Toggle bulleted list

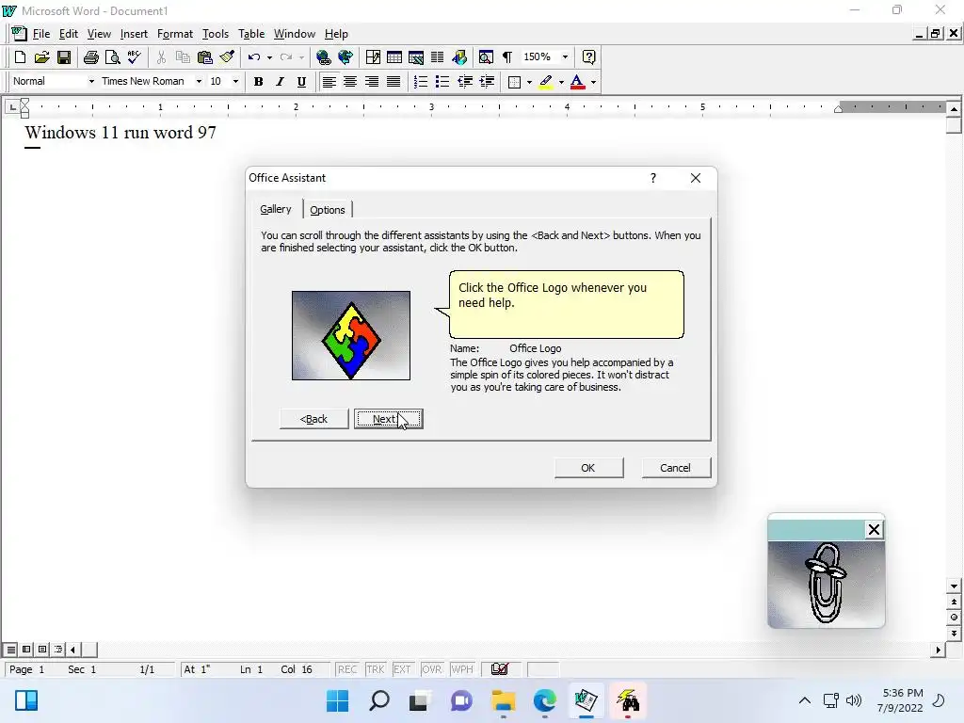442,82
